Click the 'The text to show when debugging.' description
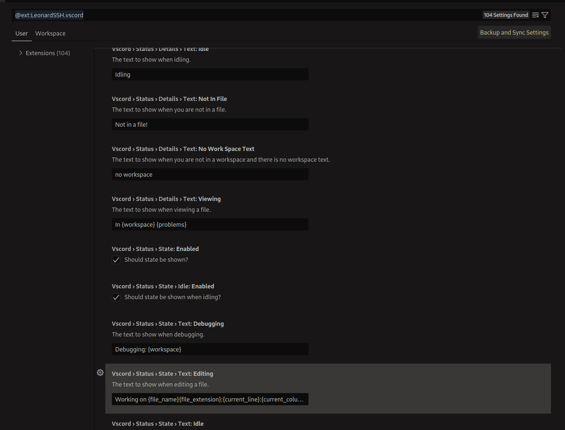Image resolution: width=565 pixels, height=430 pixels. 158,334
